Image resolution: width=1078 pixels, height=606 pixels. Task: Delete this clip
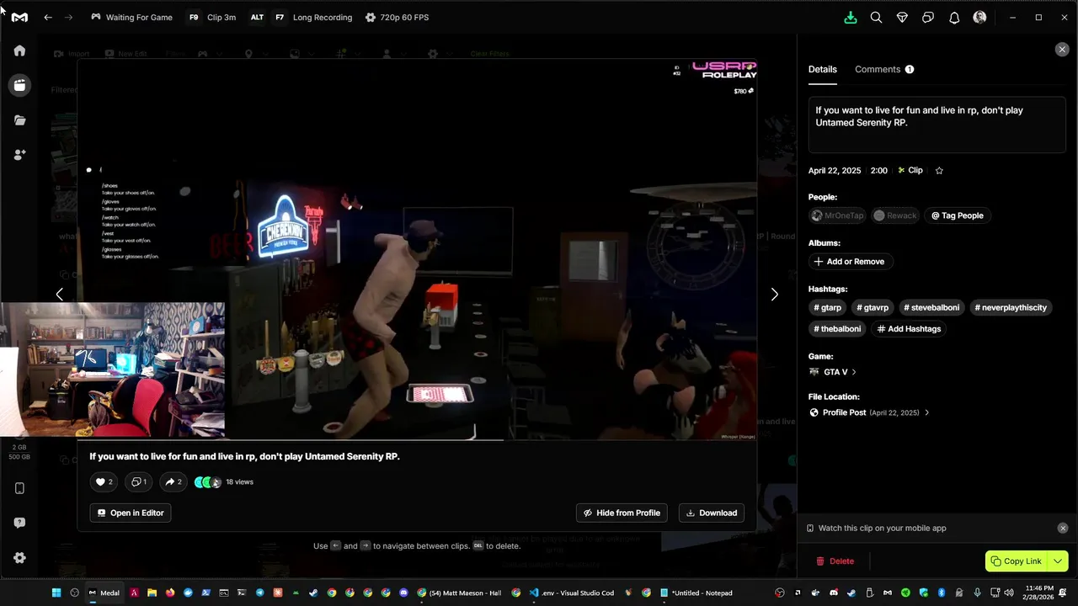[835, 561]
